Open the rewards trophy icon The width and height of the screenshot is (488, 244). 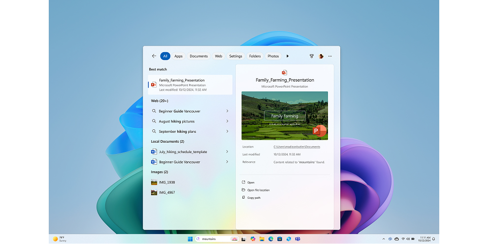[312, 56]
